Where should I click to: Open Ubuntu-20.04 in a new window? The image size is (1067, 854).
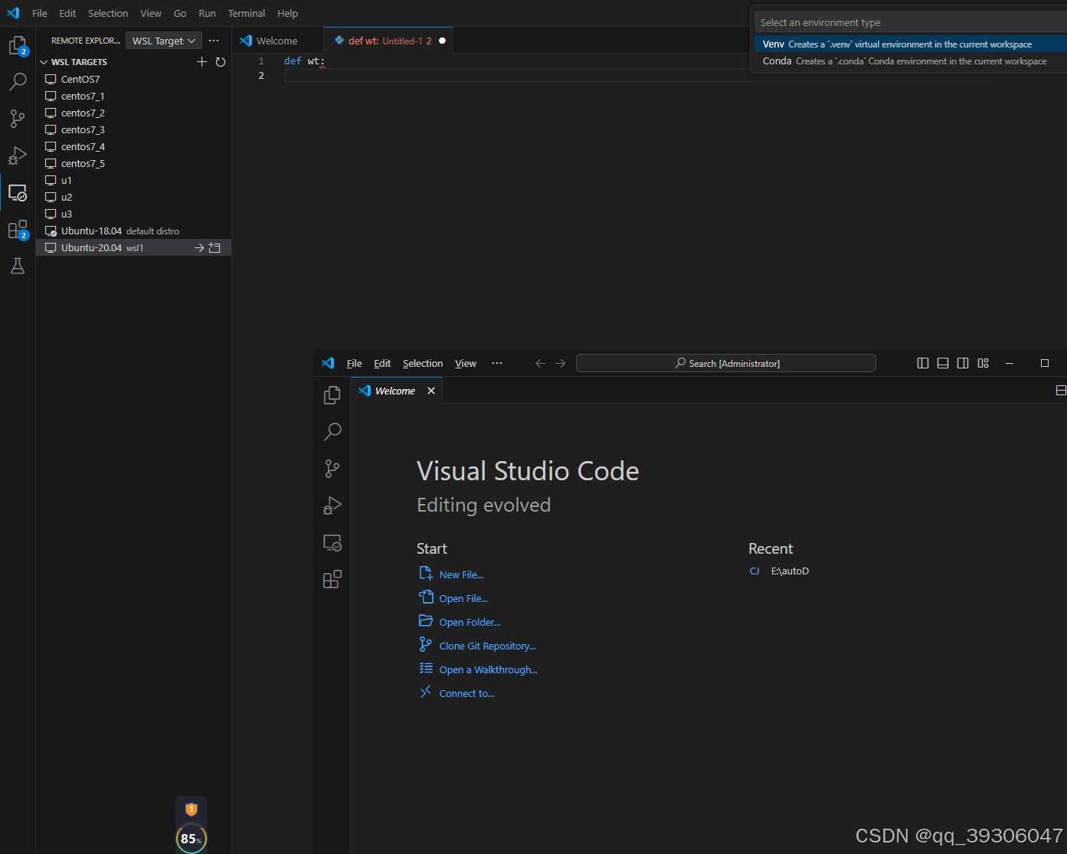click(x=215, y=247)
